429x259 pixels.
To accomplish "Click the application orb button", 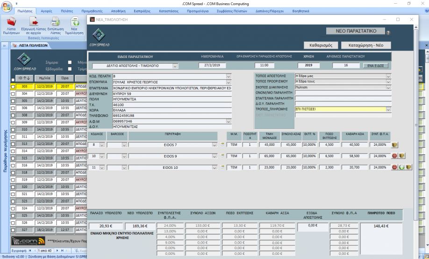I will point(6,6).
